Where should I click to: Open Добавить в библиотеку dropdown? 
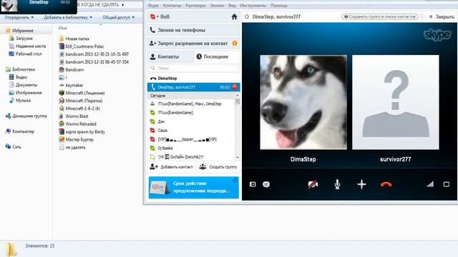(x=68, y=17)
